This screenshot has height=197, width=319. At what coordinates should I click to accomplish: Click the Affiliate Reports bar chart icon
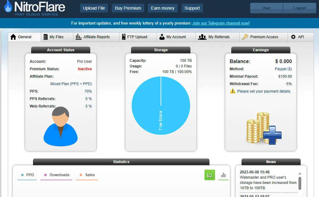[x=78, y=37]
